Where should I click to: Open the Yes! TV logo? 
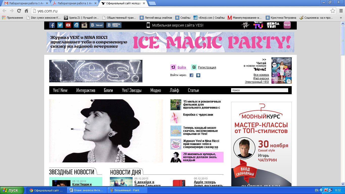tap(258, 25)
